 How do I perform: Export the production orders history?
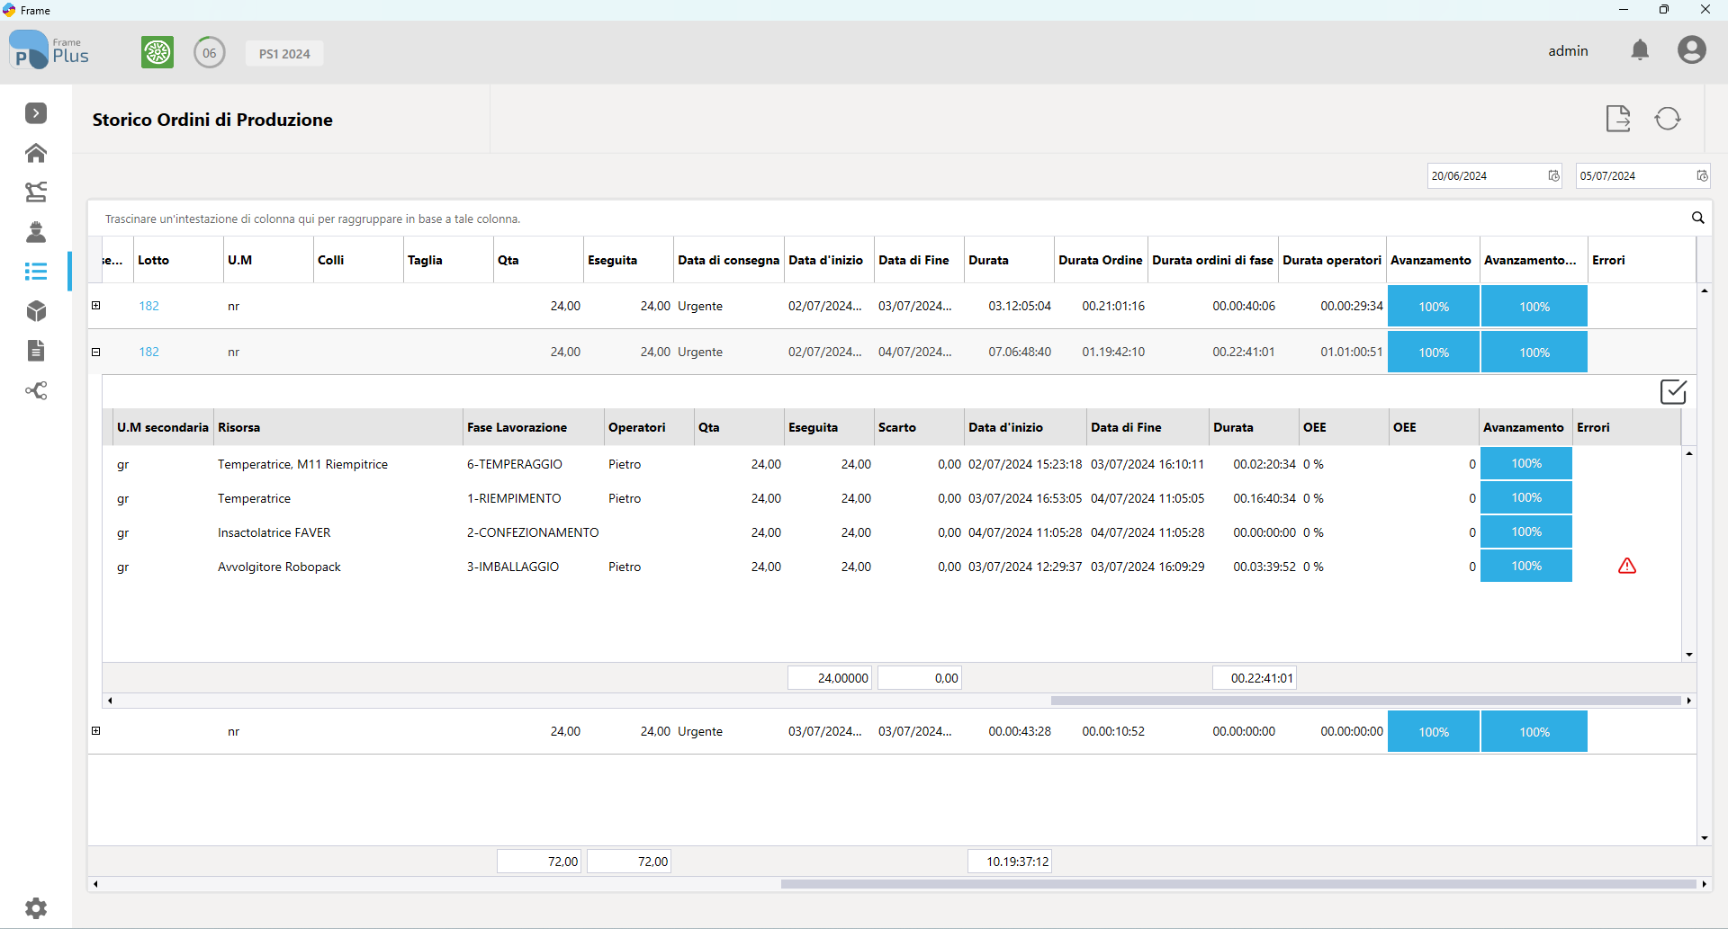tap(1618, 118)
